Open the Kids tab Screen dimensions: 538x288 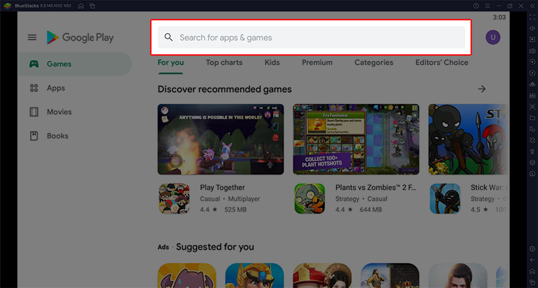coord(272,62)
